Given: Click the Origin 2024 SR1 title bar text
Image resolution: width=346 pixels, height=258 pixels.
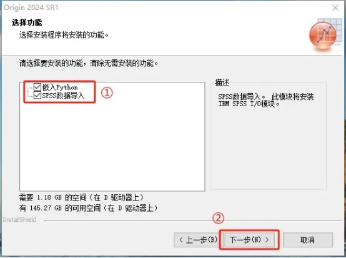Looking at the screenshot, I should tap(31, 7).
